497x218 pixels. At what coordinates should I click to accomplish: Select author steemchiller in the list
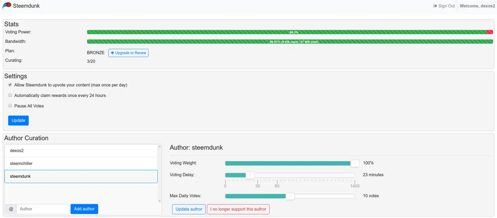(x=81, y=163)
